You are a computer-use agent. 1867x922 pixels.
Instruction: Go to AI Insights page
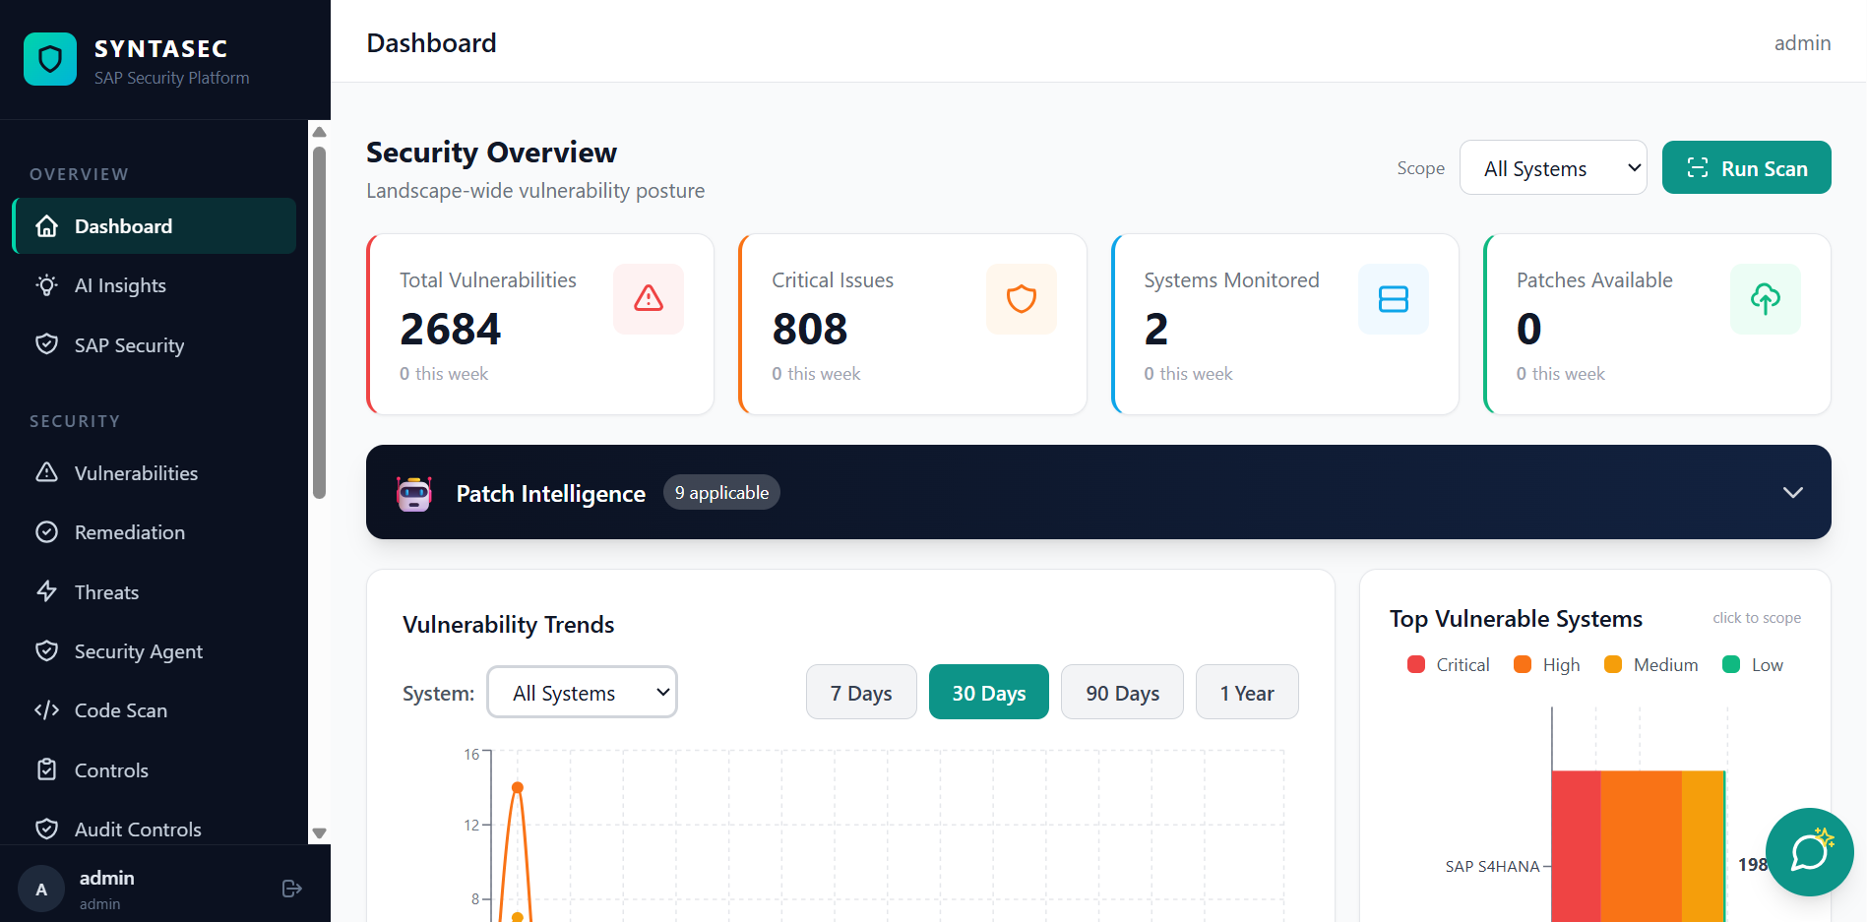(x=155, y=285)
